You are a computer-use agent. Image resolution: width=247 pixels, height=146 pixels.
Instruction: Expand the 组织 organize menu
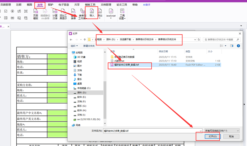(x=74, y=46)
